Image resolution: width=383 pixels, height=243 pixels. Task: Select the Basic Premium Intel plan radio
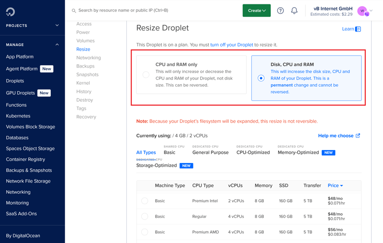[x=145, y=201]
